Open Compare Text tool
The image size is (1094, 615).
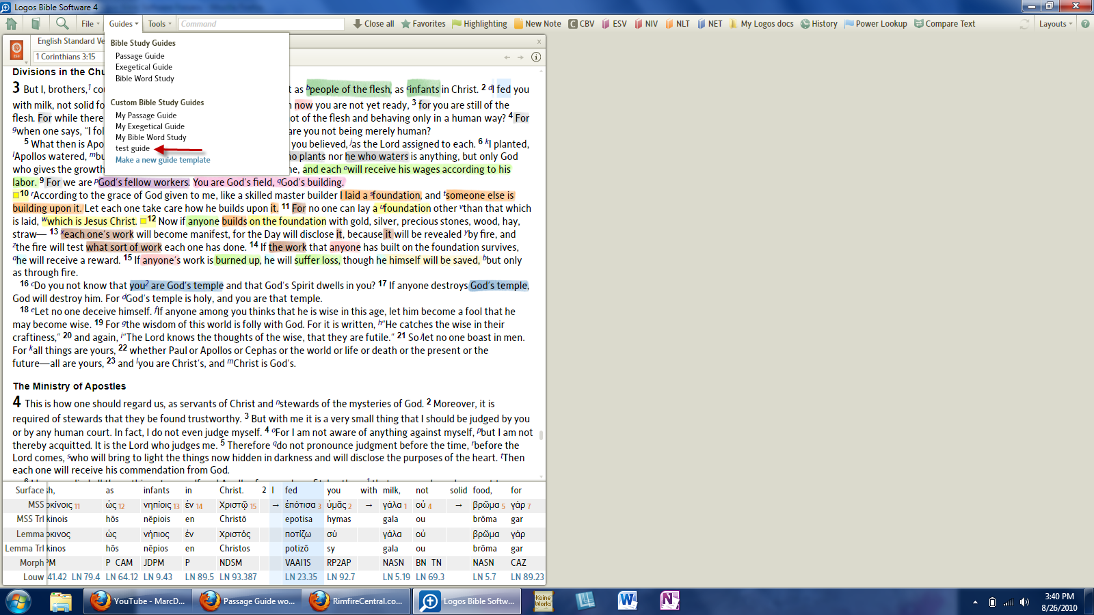tap(945, 24)
